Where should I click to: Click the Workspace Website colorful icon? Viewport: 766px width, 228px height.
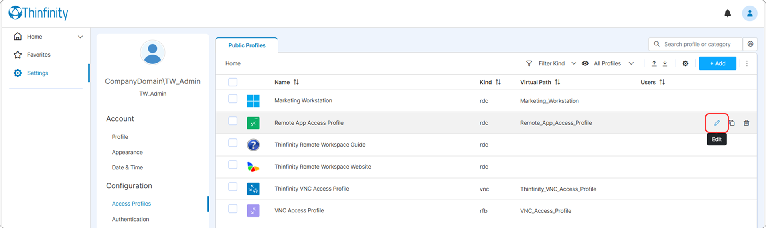click(x=253, y=167)
